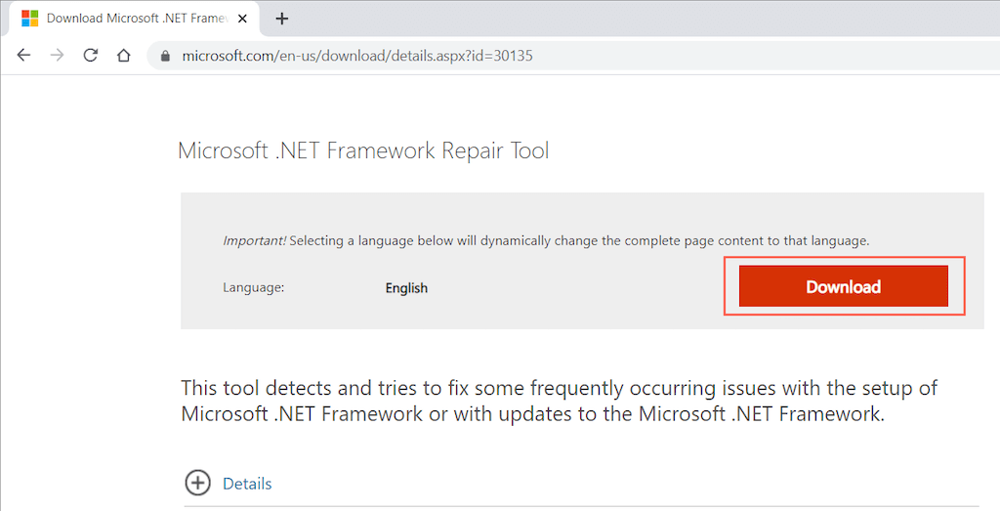Viewport: 1000px width, 511px height.
Task: Click the word "Important!" in the notice
Action: pyautogui.click(x=254, y=240)
